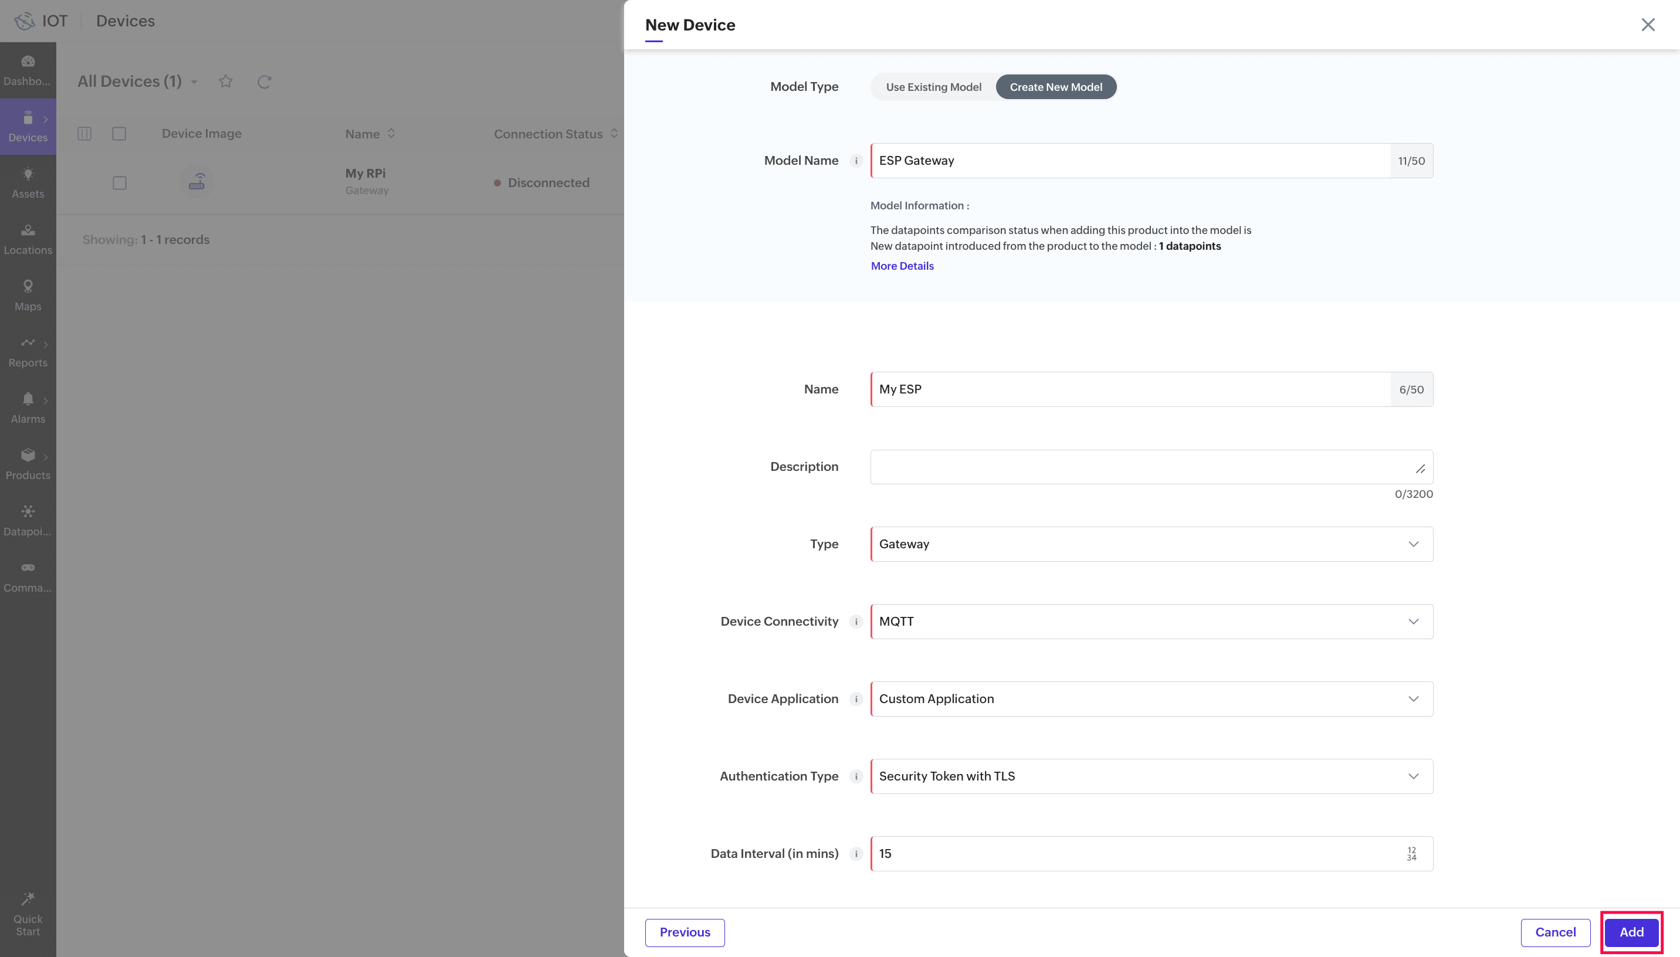Viewport: 1680px width, 957px height.
Task: Click the Data Interval number stepper
Action: (1411, 854)
